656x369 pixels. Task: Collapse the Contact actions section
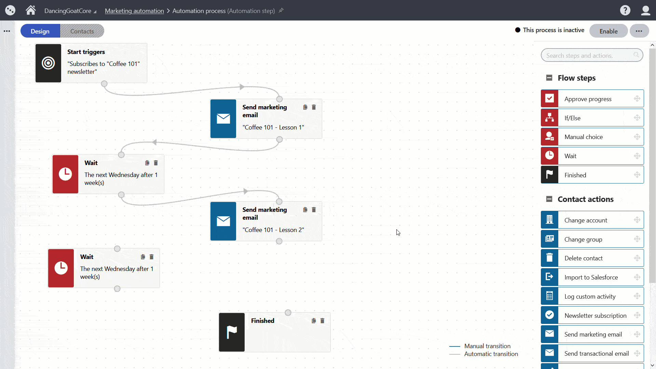(x=549, y=199)
